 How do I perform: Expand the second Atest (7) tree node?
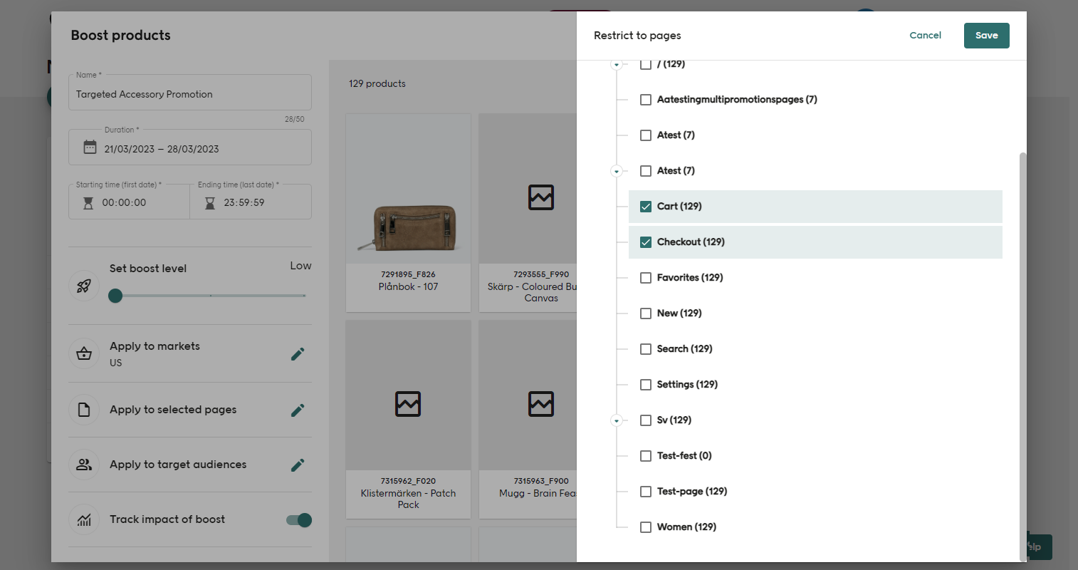[617, 171]
